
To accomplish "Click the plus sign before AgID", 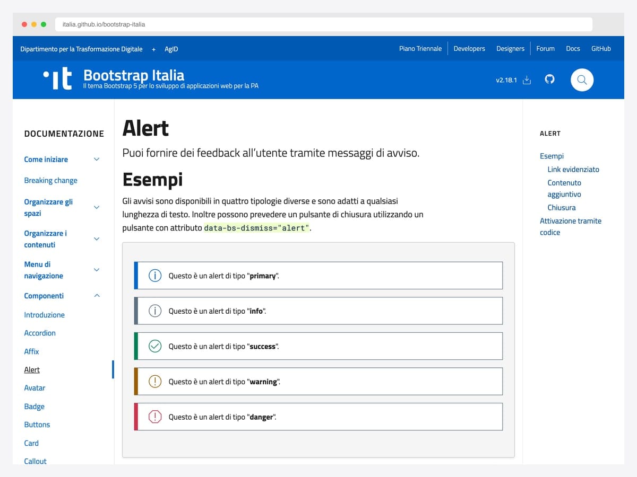I will (153, 49).
